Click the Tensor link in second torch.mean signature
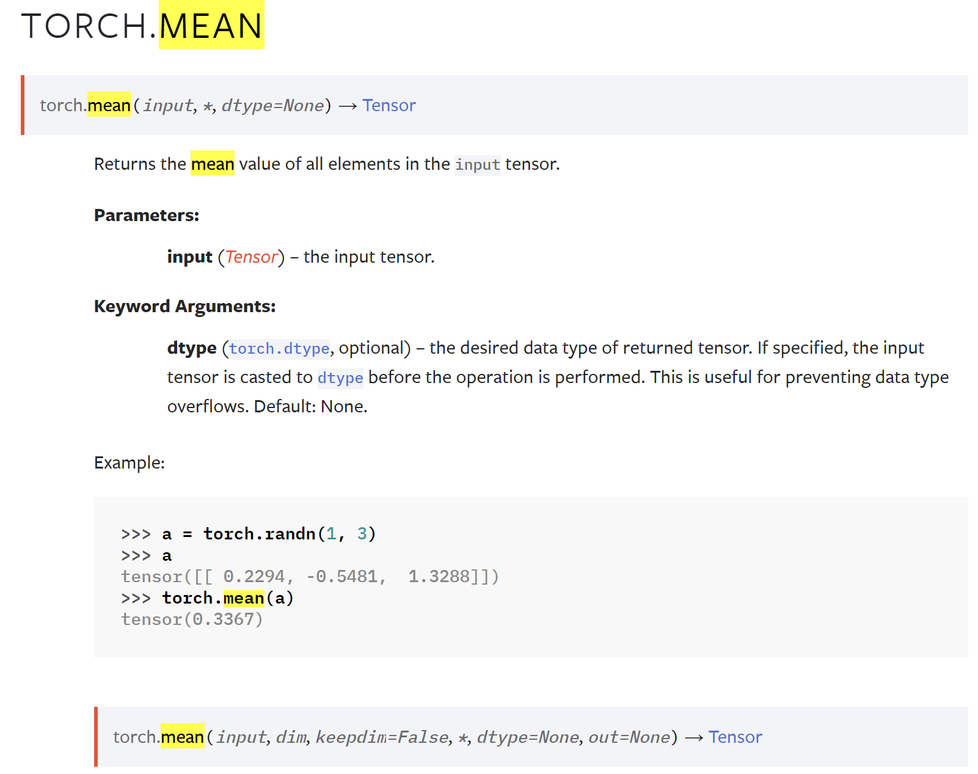This screenshot has width=978, height=774. [735, 737]
